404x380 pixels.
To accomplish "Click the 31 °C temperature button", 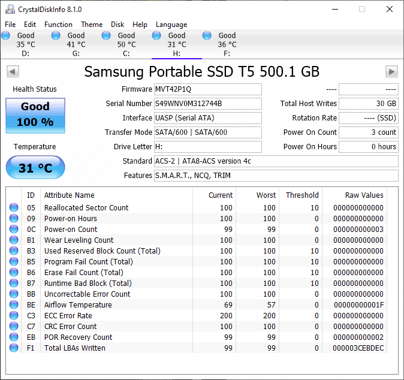I will 35,167.
